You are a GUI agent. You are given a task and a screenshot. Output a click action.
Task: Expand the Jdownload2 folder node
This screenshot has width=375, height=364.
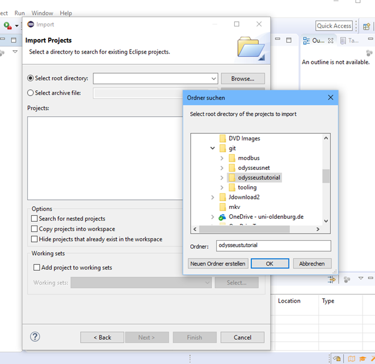click(x=213, y=198)
